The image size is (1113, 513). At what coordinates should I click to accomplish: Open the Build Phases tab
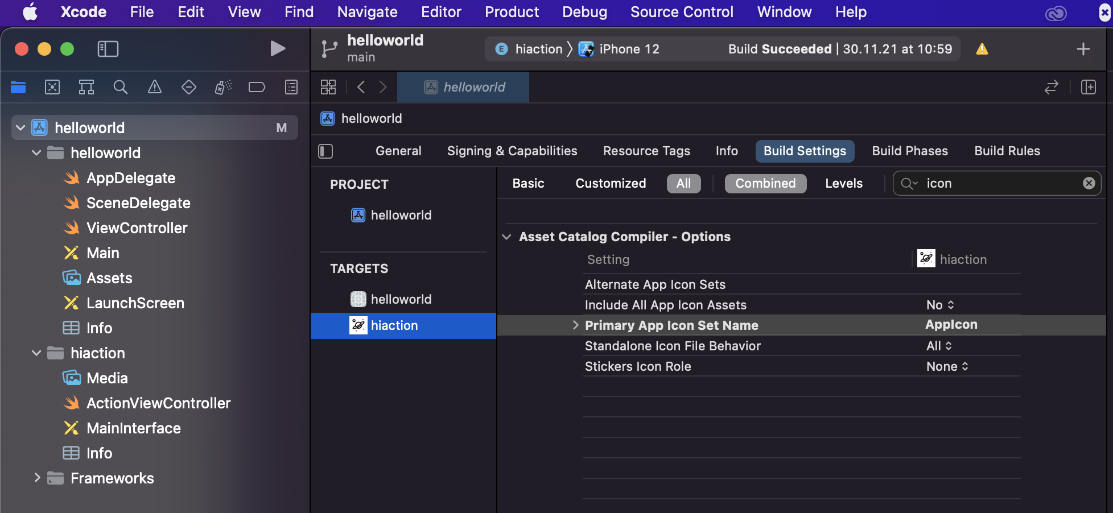tap(910, 151)
